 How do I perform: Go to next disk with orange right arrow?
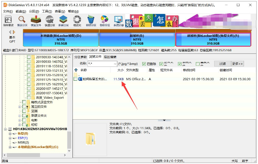point(14,32)
